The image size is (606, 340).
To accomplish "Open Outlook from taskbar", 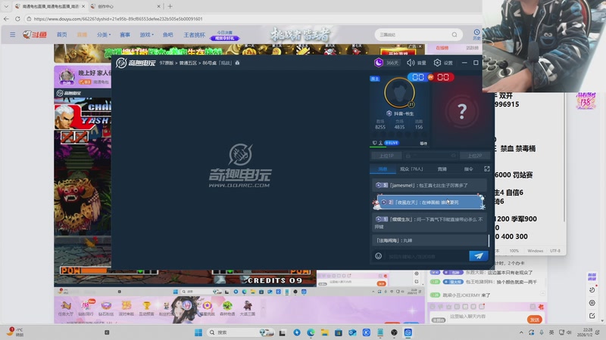I will click(352, 332).
